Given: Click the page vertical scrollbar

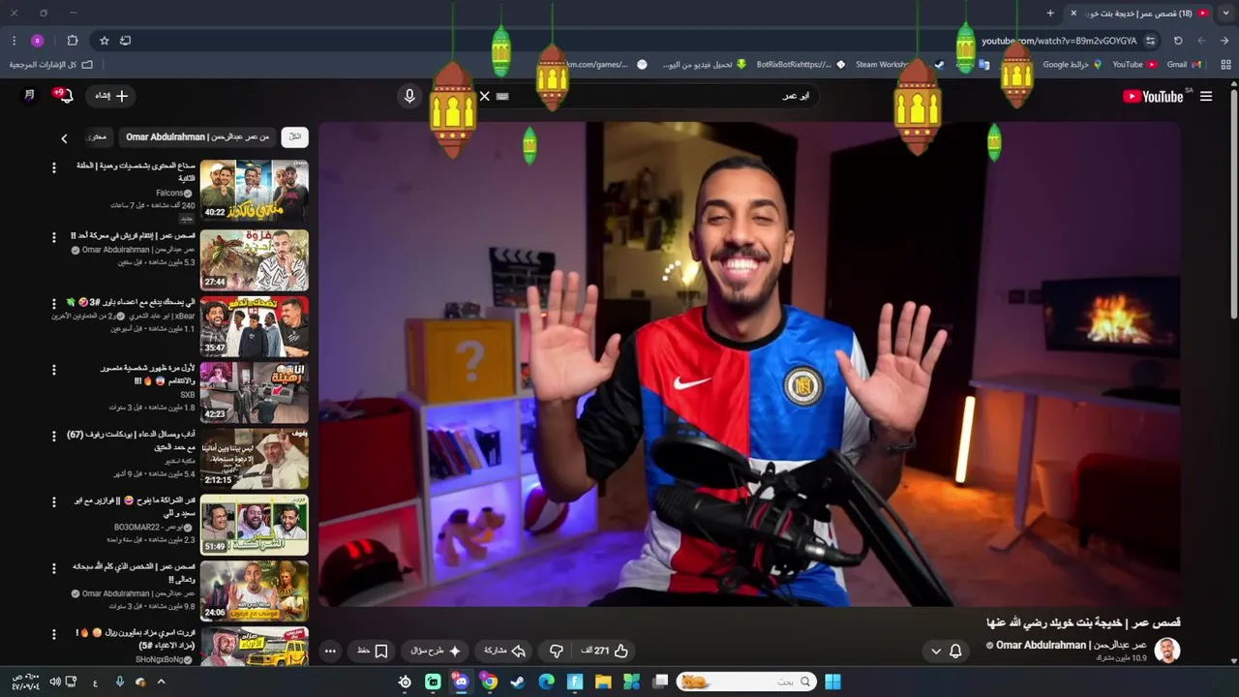Looking at the screenshot, I should [1233, 203].
